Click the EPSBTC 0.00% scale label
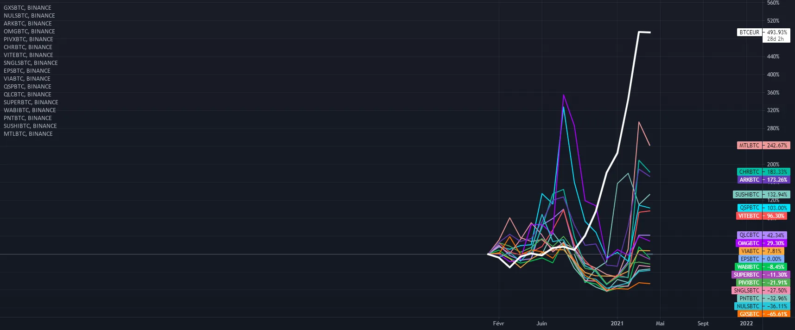Viewport: 795px width, 330px height. 762,259
